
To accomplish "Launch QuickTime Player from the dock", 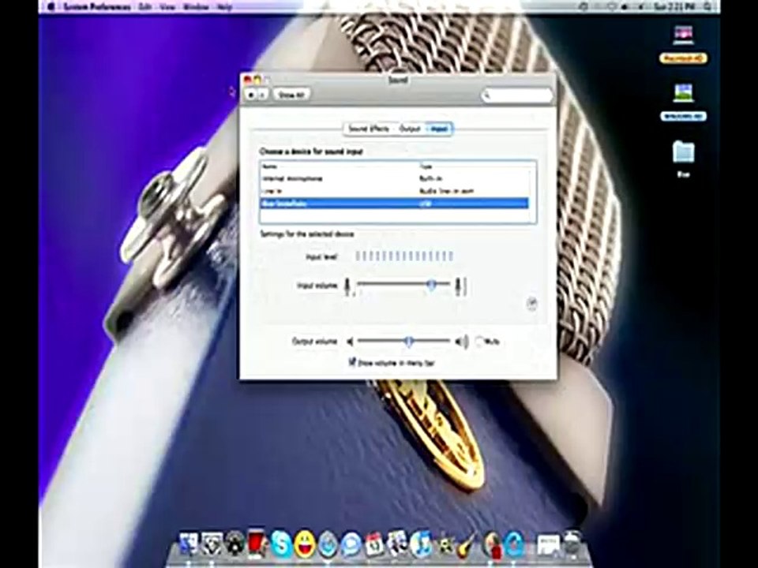I will tap(514, 545).
